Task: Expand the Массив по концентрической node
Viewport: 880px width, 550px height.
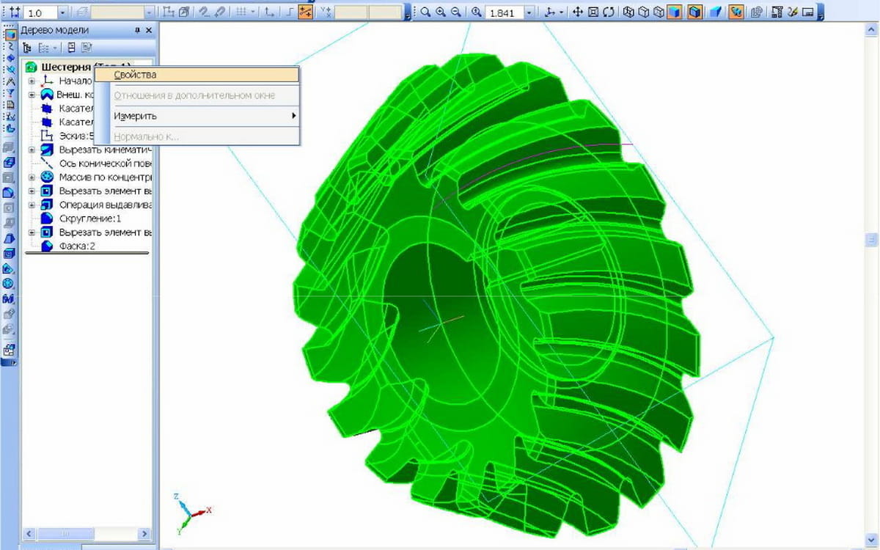Action: (x=32, y=177)
